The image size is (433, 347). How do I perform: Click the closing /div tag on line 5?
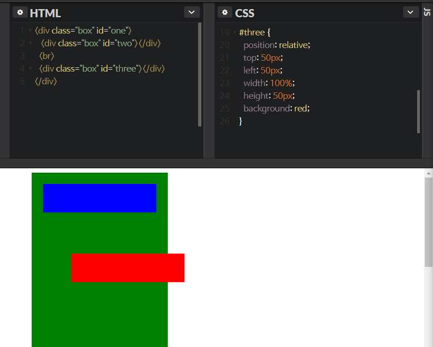pos(46,81)
